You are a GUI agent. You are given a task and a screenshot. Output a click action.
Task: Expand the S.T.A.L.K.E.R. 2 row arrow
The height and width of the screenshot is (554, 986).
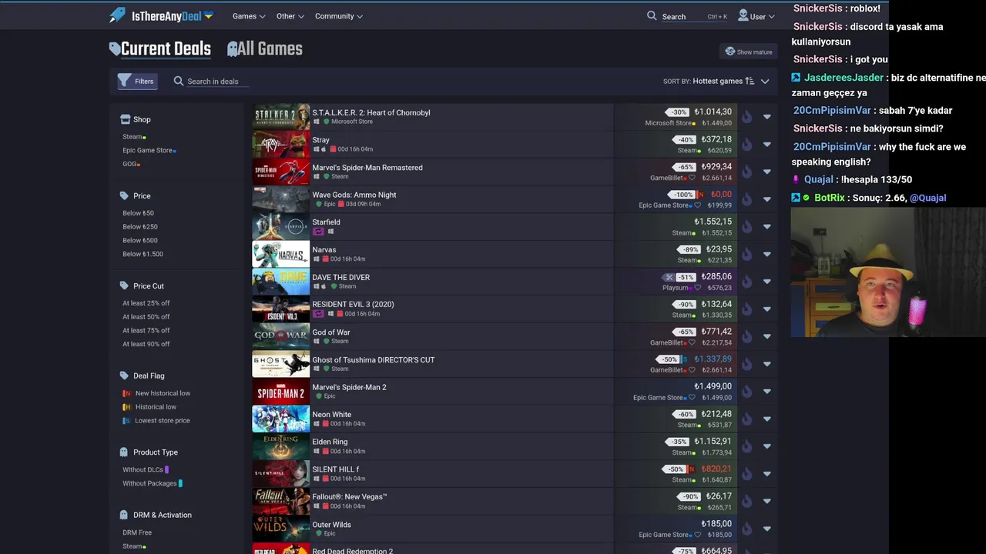tap(766, 117)
